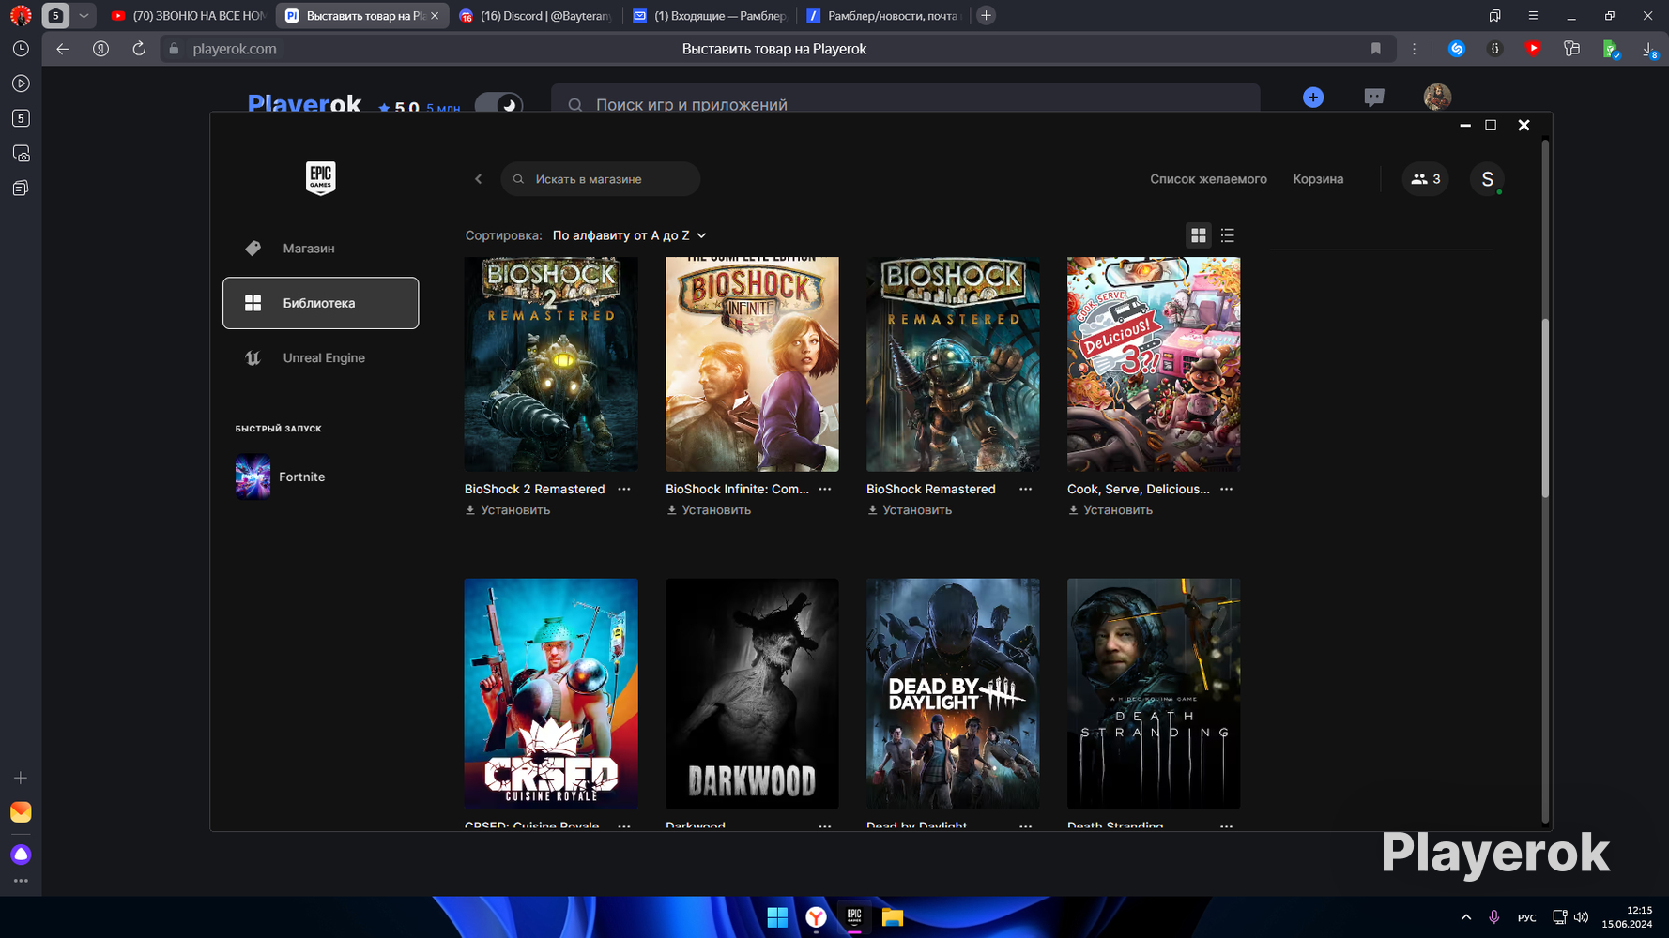Bookmark the current page
This screenshot has height=938, width=1669.
(1376, 49)
